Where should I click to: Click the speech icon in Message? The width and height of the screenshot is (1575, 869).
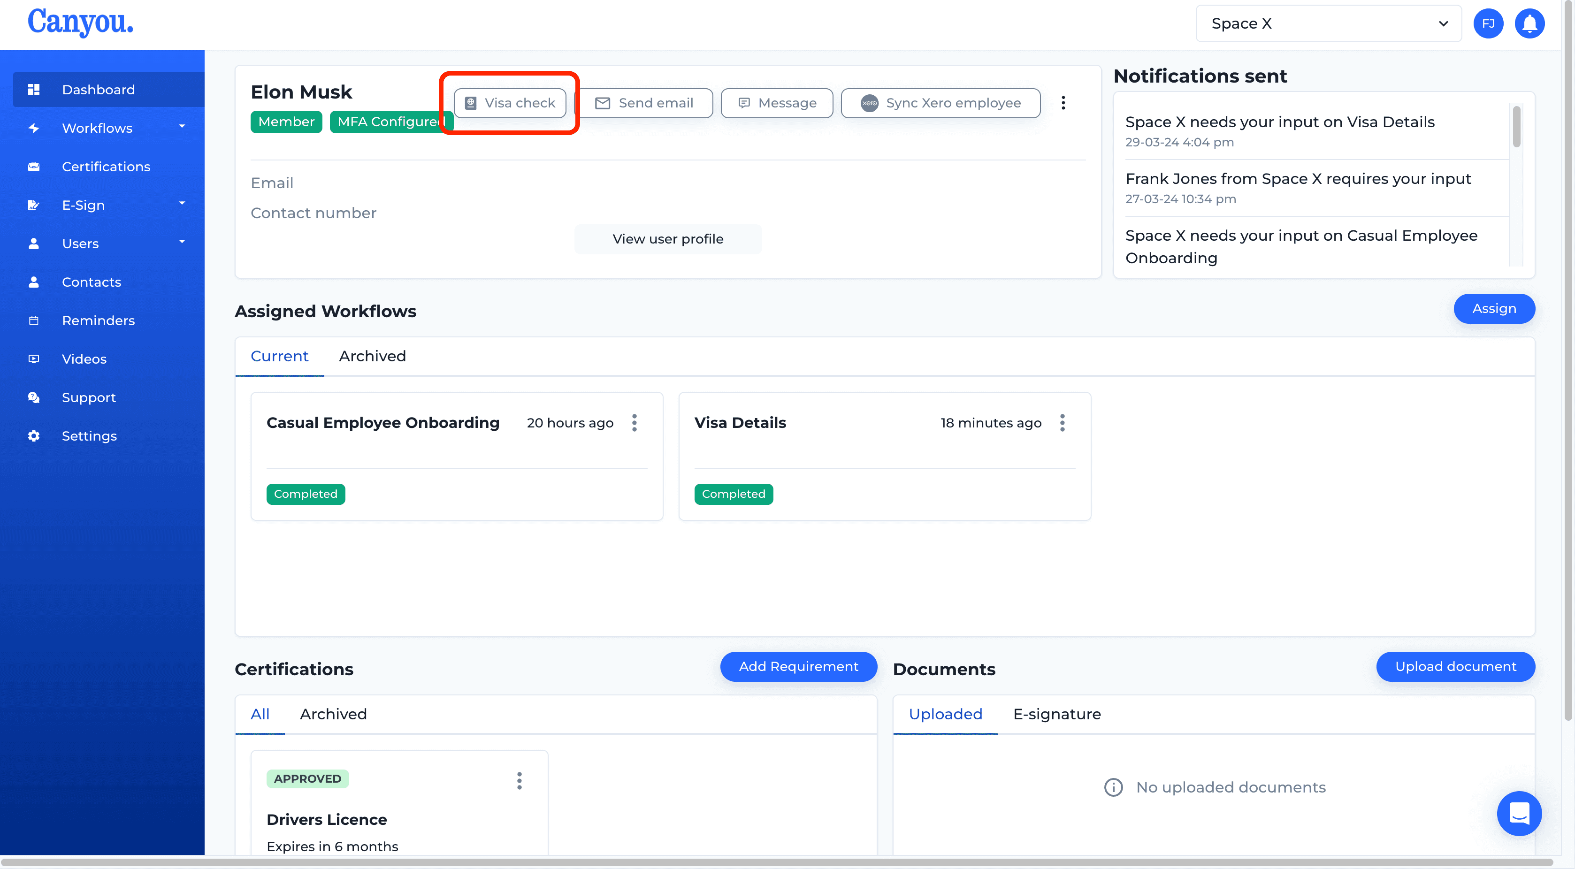coord(744,103)
